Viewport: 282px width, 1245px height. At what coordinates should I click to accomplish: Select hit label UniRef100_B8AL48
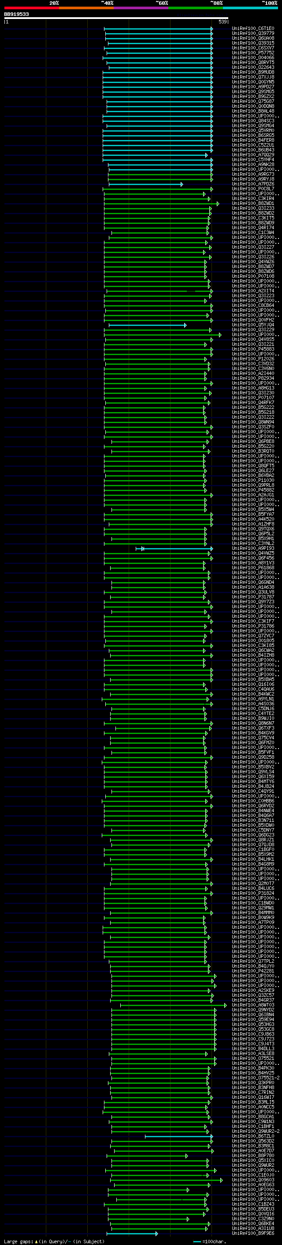[x=253, y=111]
